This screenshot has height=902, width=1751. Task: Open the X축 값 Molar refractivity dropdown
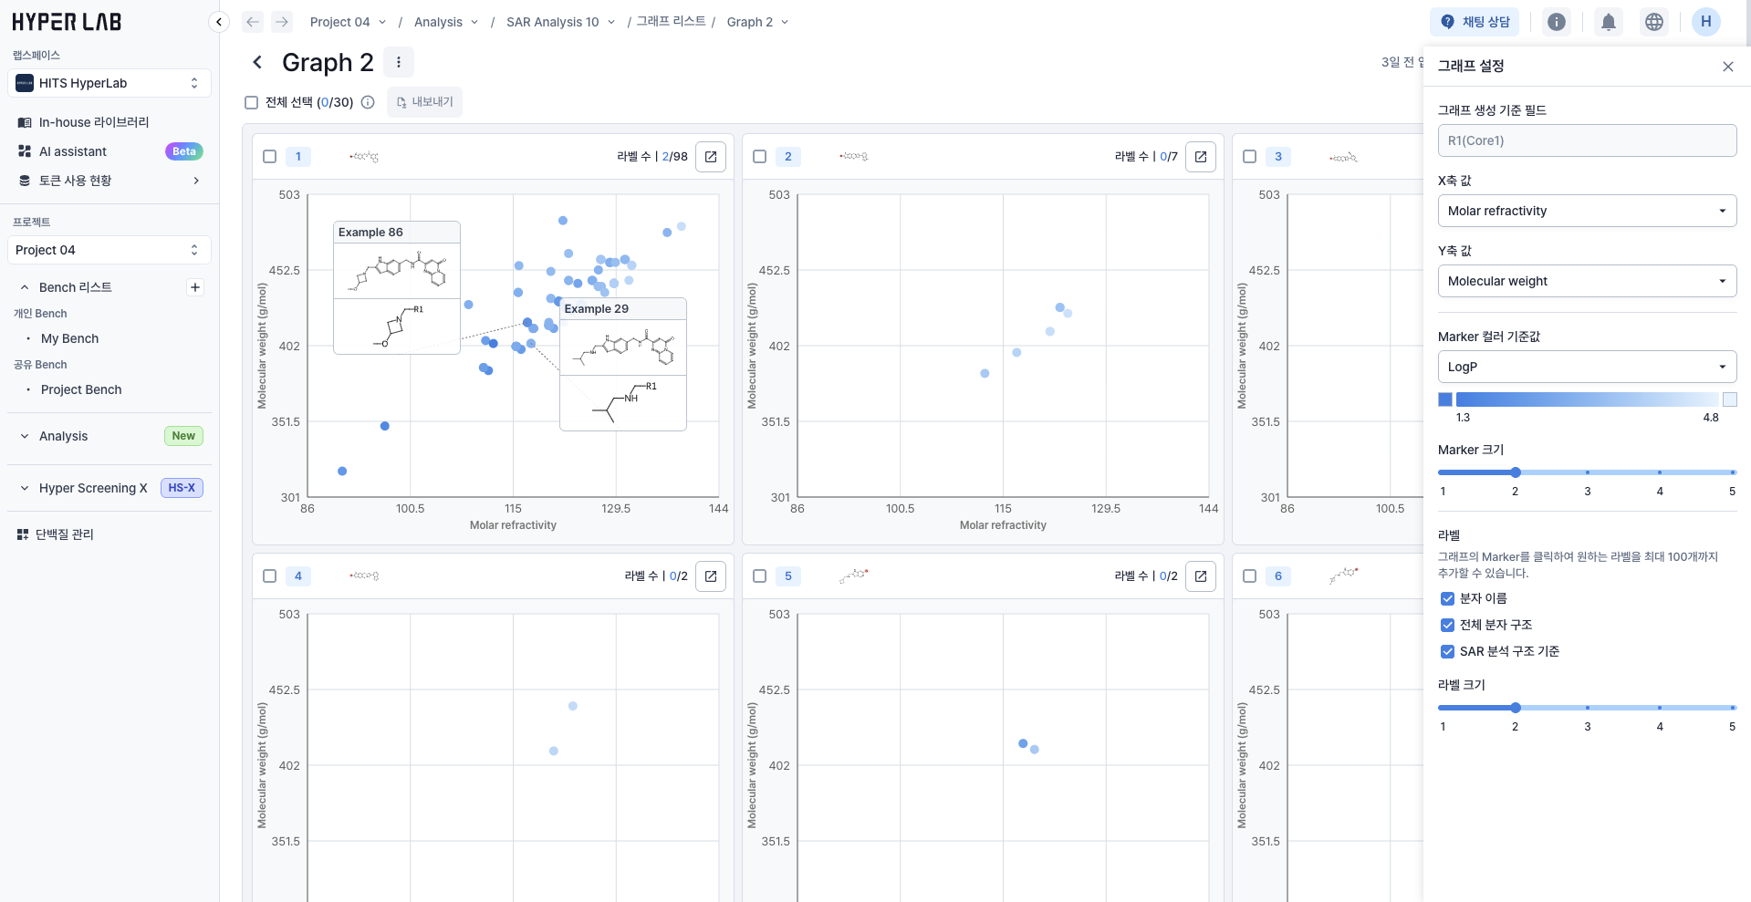tap(1586, 211)
